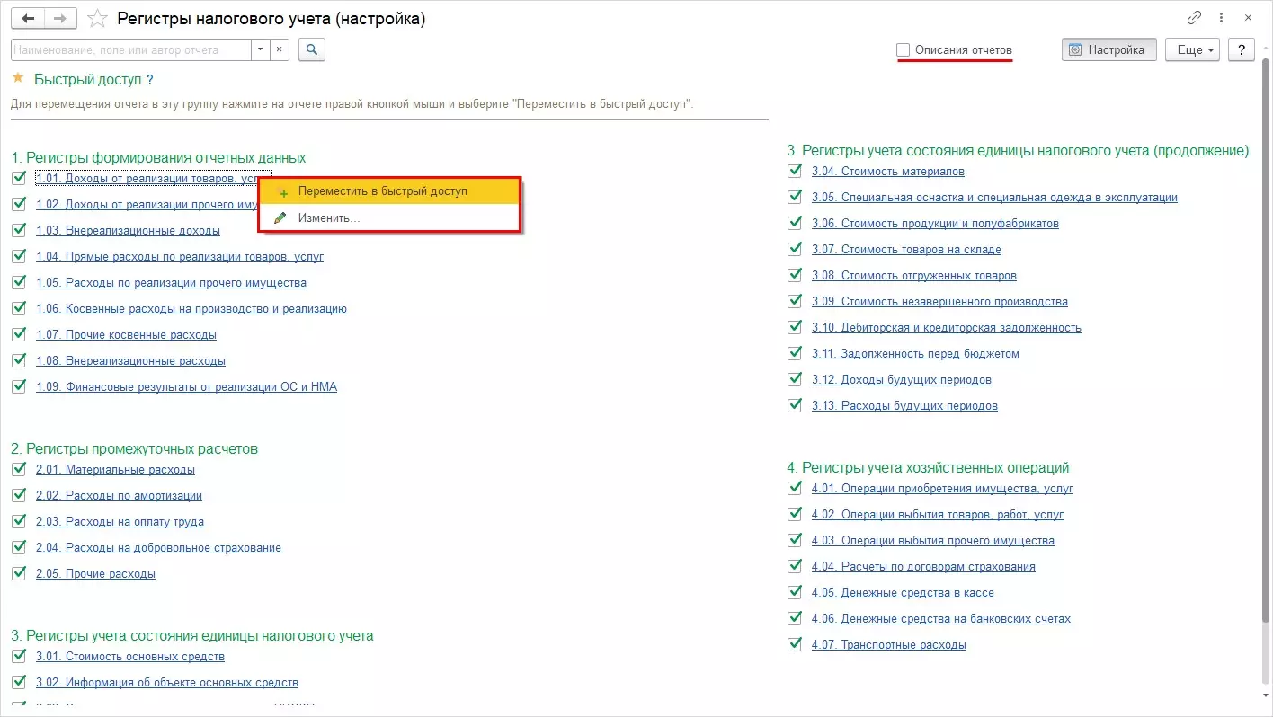Clear the report search field with the X
The width and height of the screenshot is (1273, 717).
[x=279, y=49]
